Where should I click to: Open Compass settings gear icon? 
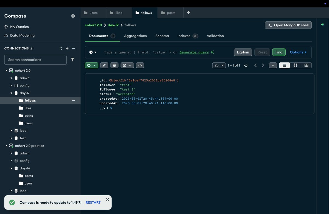[73, 16]
